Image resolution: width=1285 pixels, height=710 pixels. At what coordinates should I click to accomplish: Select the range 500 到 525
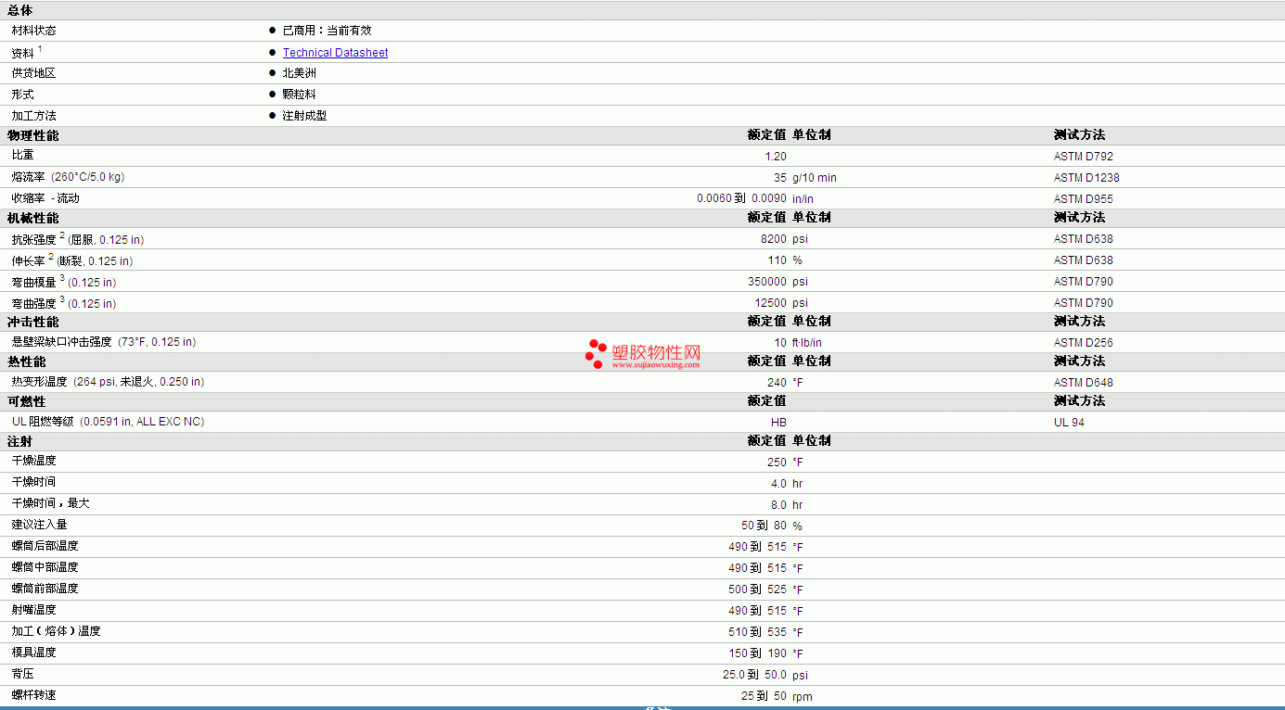757,590
